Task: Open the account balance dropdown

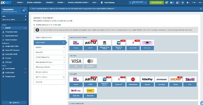Action: point(138,2)
